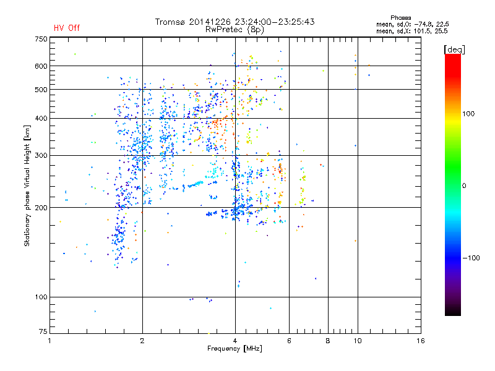Click x-axis tick label '6'
495x371 pixels.
(x=289, y=341)
